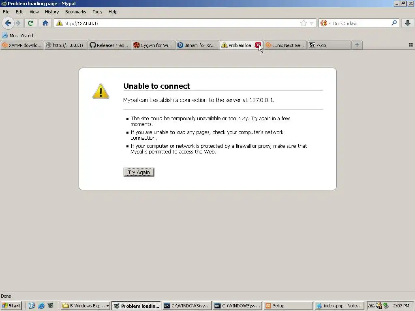Image resolution: width=415 pixels, height=311 pixels.
Task: Launch Mypal raccoon icon in quick launch
Action: [51, 306]
